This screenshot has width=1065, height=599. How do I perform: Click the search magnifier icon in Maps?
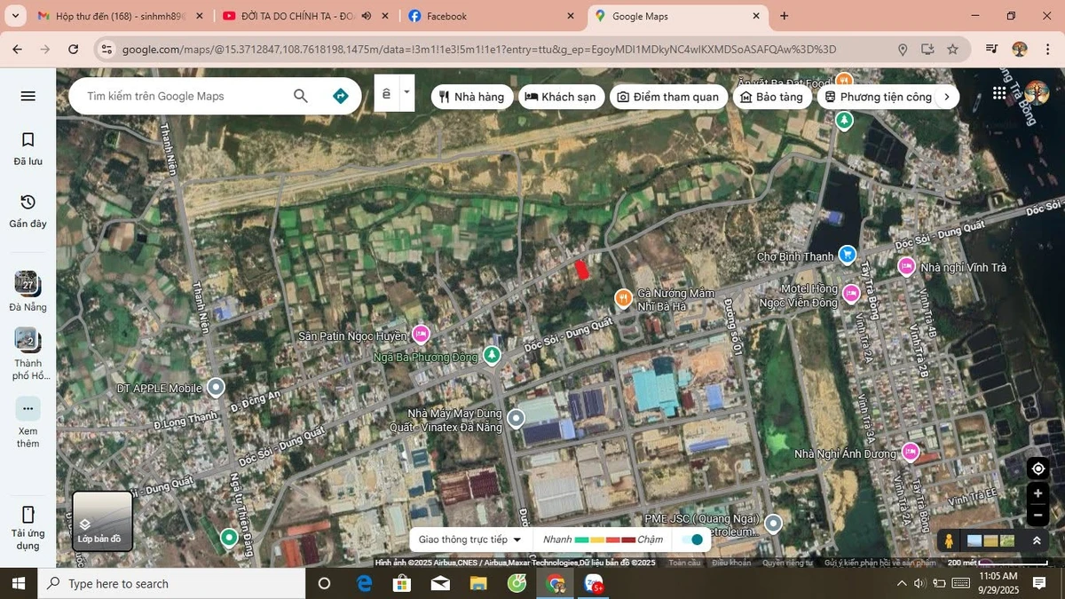(301, 96)
